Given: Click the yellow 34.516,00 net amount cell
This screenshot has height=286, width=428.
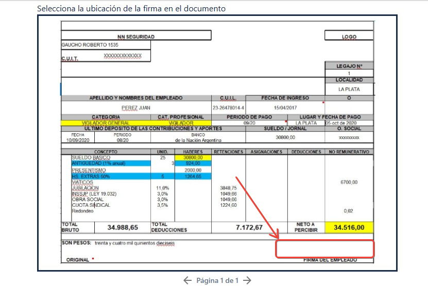Looking at the screenshot, I should coord(349,227).
